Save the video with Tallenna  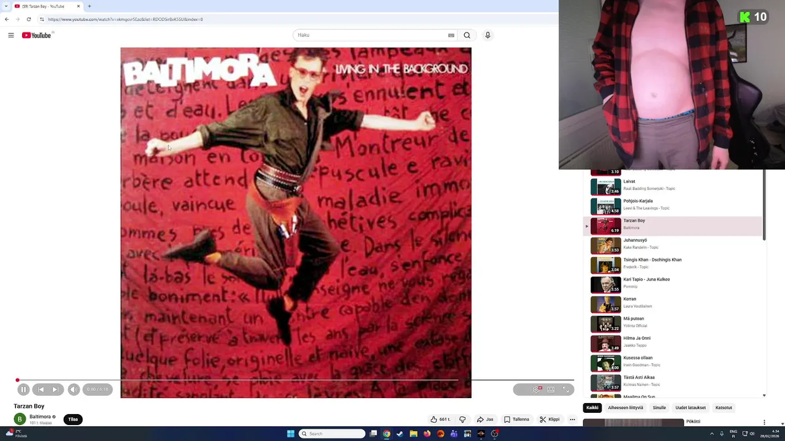click(516, 420)
